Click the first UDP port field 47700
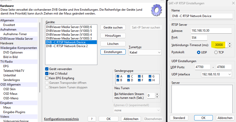236x122 pixels. 203,67
